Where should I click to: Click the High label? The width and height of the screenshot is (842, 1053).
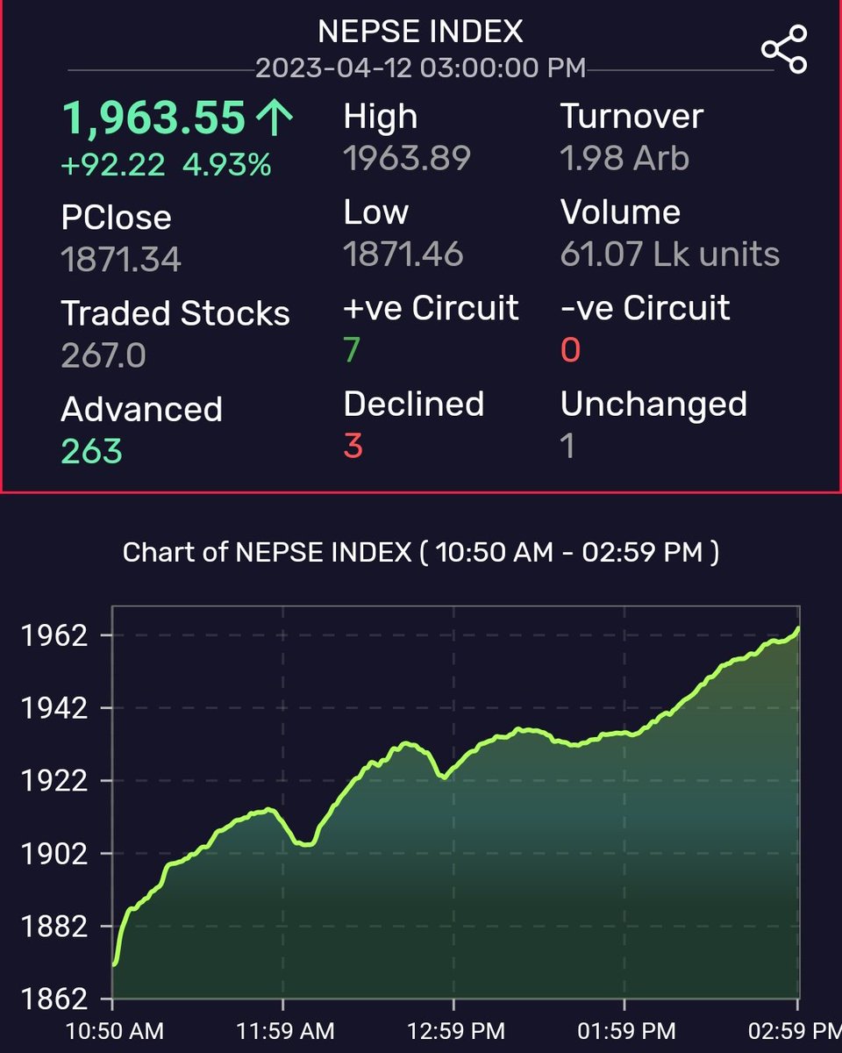tap(380, 118)
